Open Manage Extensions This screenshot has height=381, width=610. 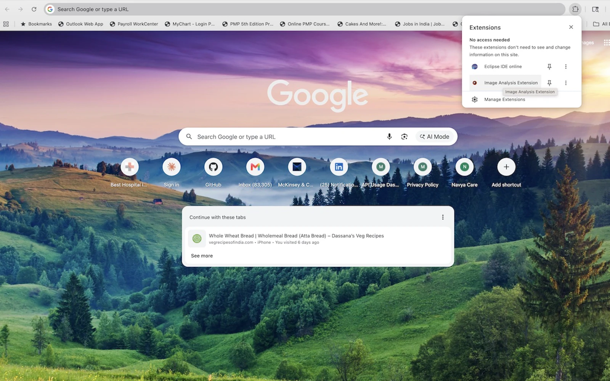point(522,99)
